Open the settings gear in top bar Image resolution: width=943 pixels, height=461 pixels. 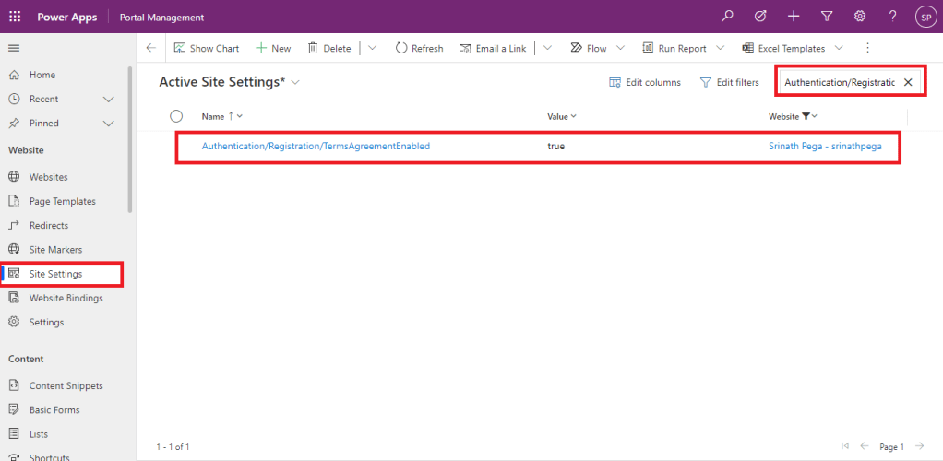[859, 17]
